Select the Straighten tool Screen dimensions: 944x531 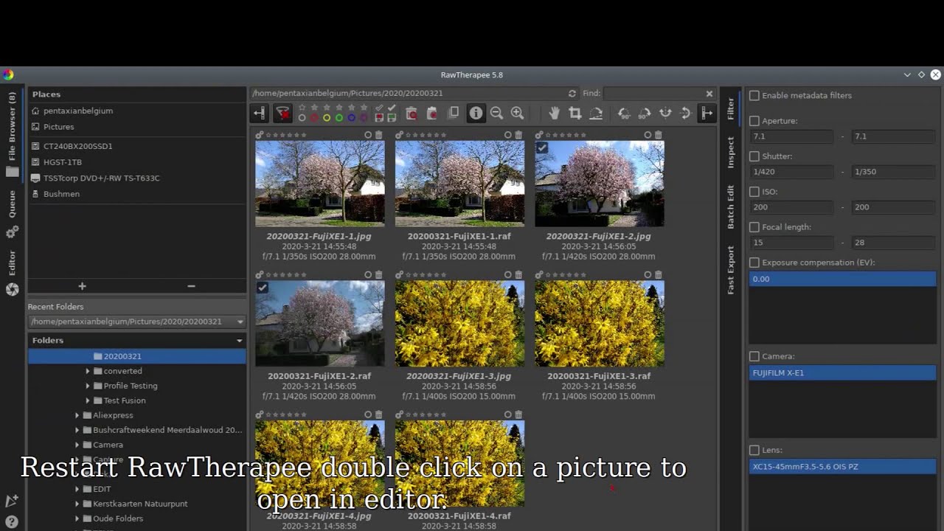point(595,113)
